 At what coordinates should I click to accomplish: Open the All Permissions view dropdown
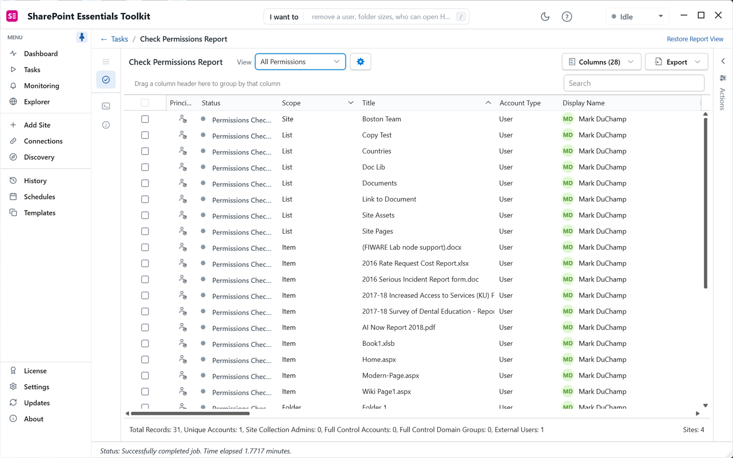pos(300,62)
